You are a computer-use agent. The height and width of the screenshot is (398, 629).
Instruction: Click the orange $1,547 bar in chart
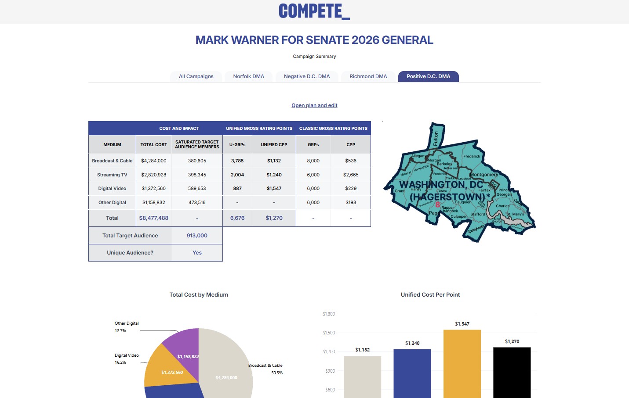pos(462,364)
